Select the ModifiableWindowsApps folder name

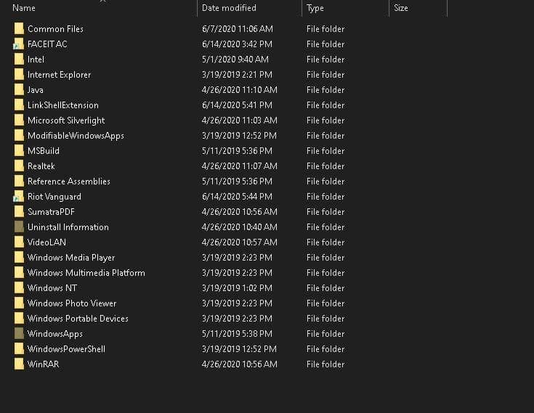click(x=76, y=136)
